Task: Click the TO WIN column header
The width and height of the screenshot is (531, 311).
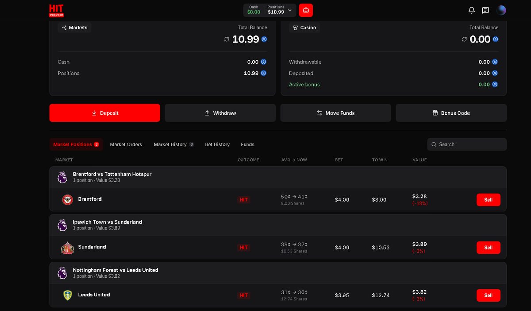Action: click(x=380, y=160)
